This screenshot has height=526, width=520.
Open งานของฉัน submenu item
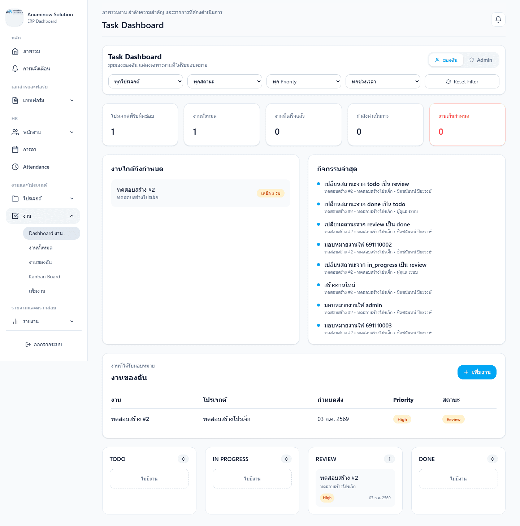52,262
